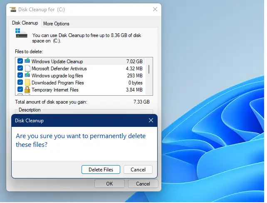This screenshot has height=203, width=267.
Task: Click the Windows upgrade log files icon
Action: tap(27, 75)
